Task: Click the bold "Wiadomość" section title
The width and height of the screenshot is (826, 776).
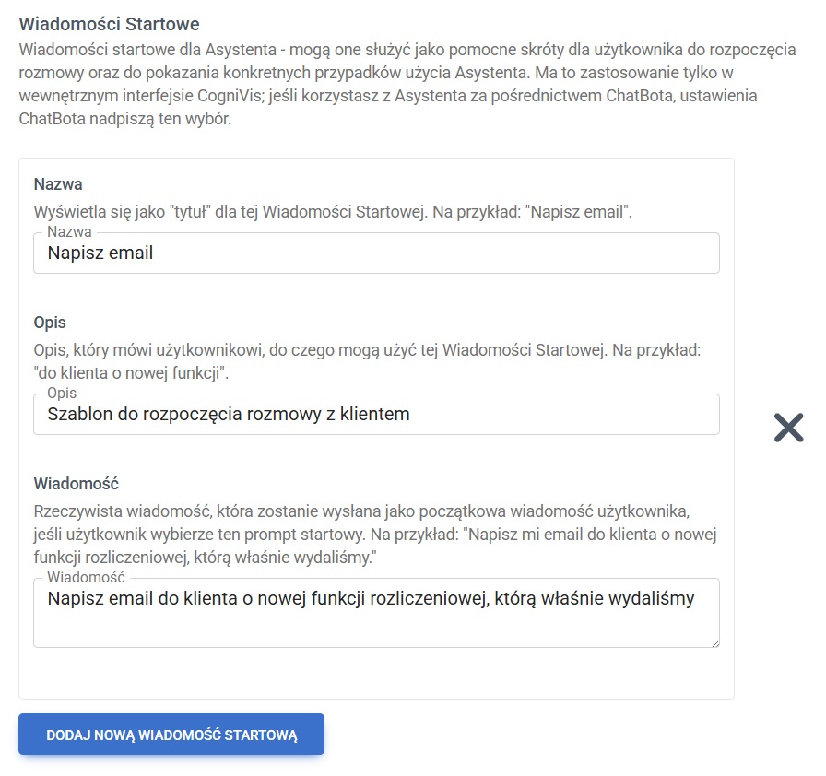Action: point(75,483)
